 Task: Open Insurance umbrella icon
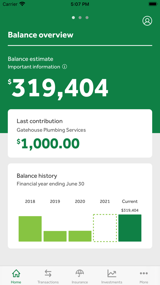80,273
